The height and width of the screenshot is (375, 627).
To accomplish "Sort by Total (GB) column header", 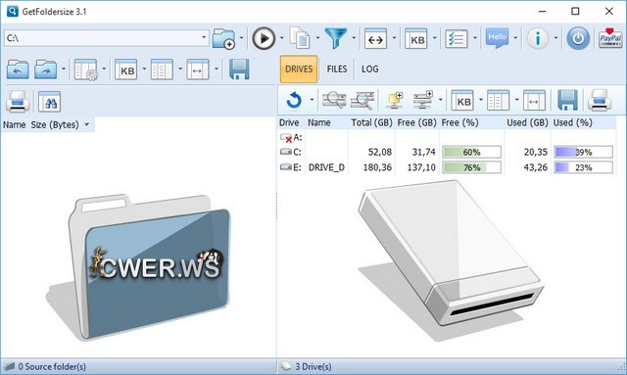I will 372,122.
